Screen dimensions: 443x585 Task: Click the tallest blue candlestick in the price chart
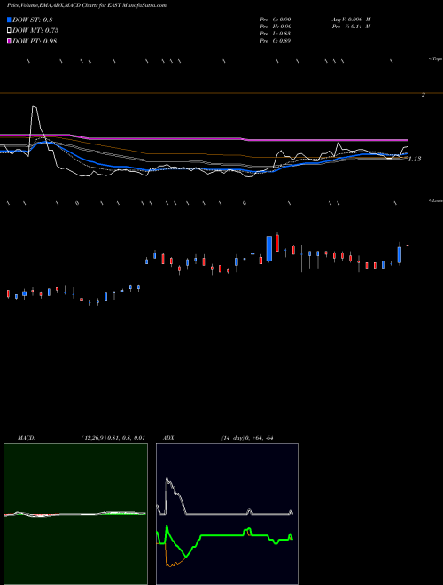269,248
